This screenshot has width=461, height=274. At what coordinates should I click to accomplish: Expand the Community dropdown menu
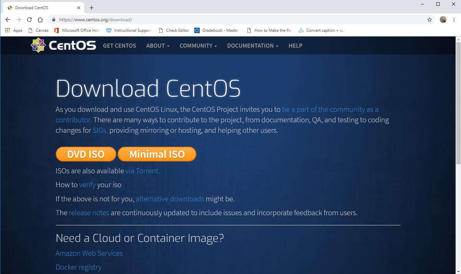coord(198,46)
